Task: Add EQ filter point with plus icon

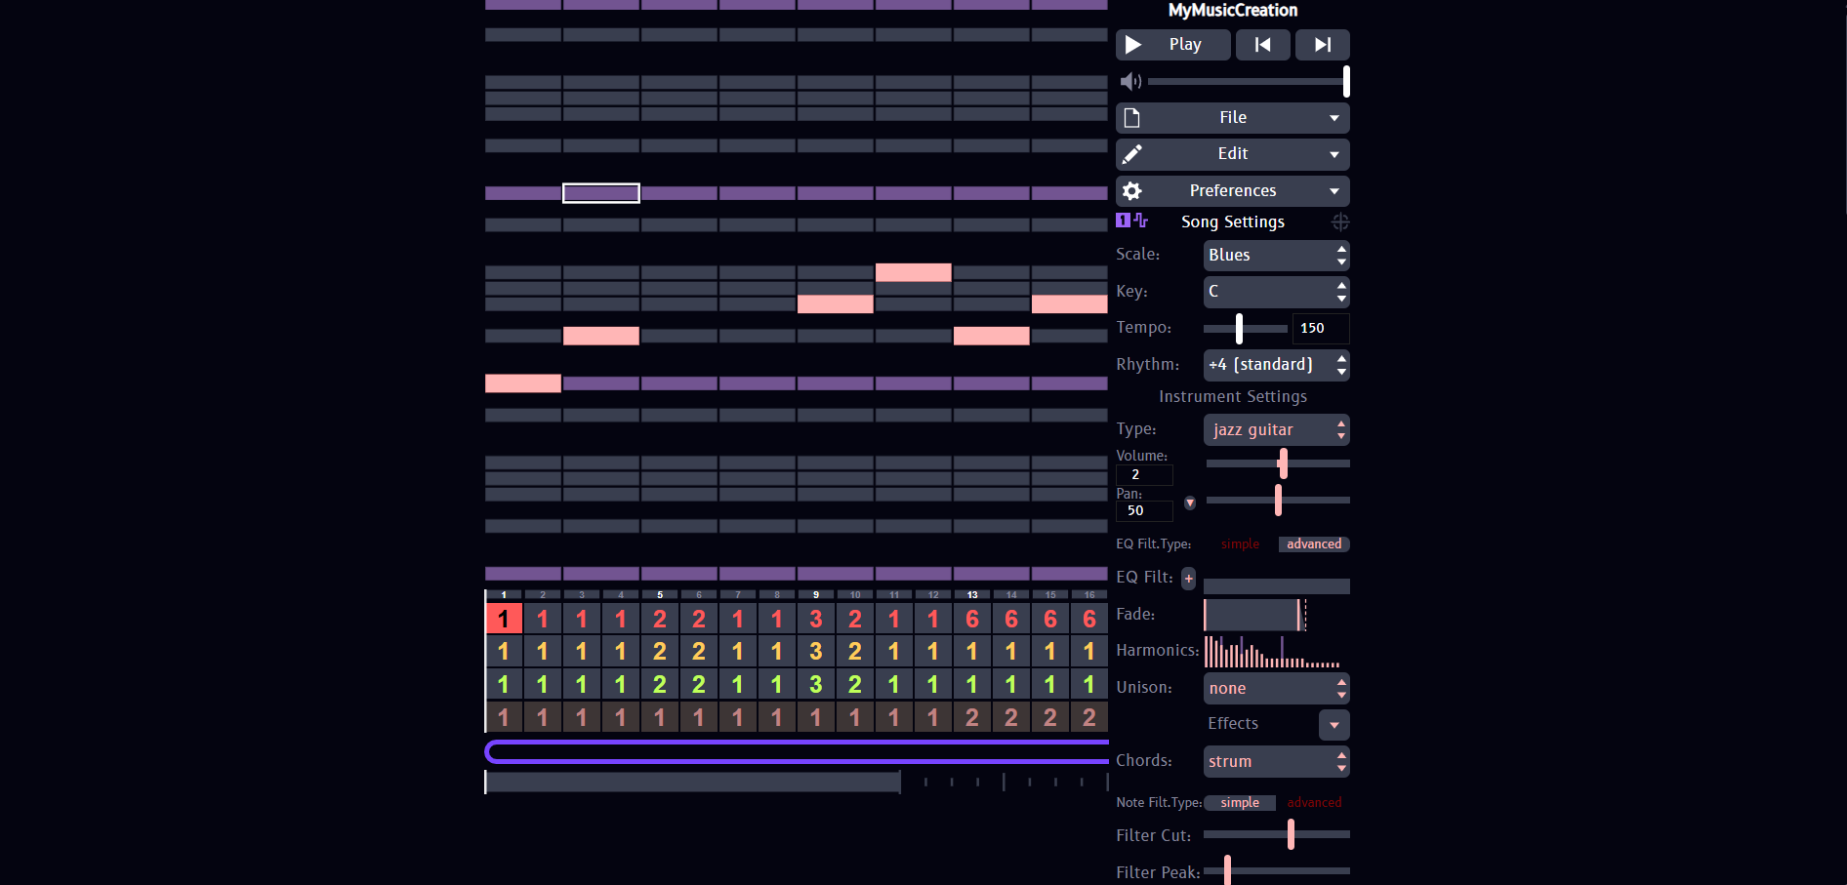Action: tap(1188, 579)
